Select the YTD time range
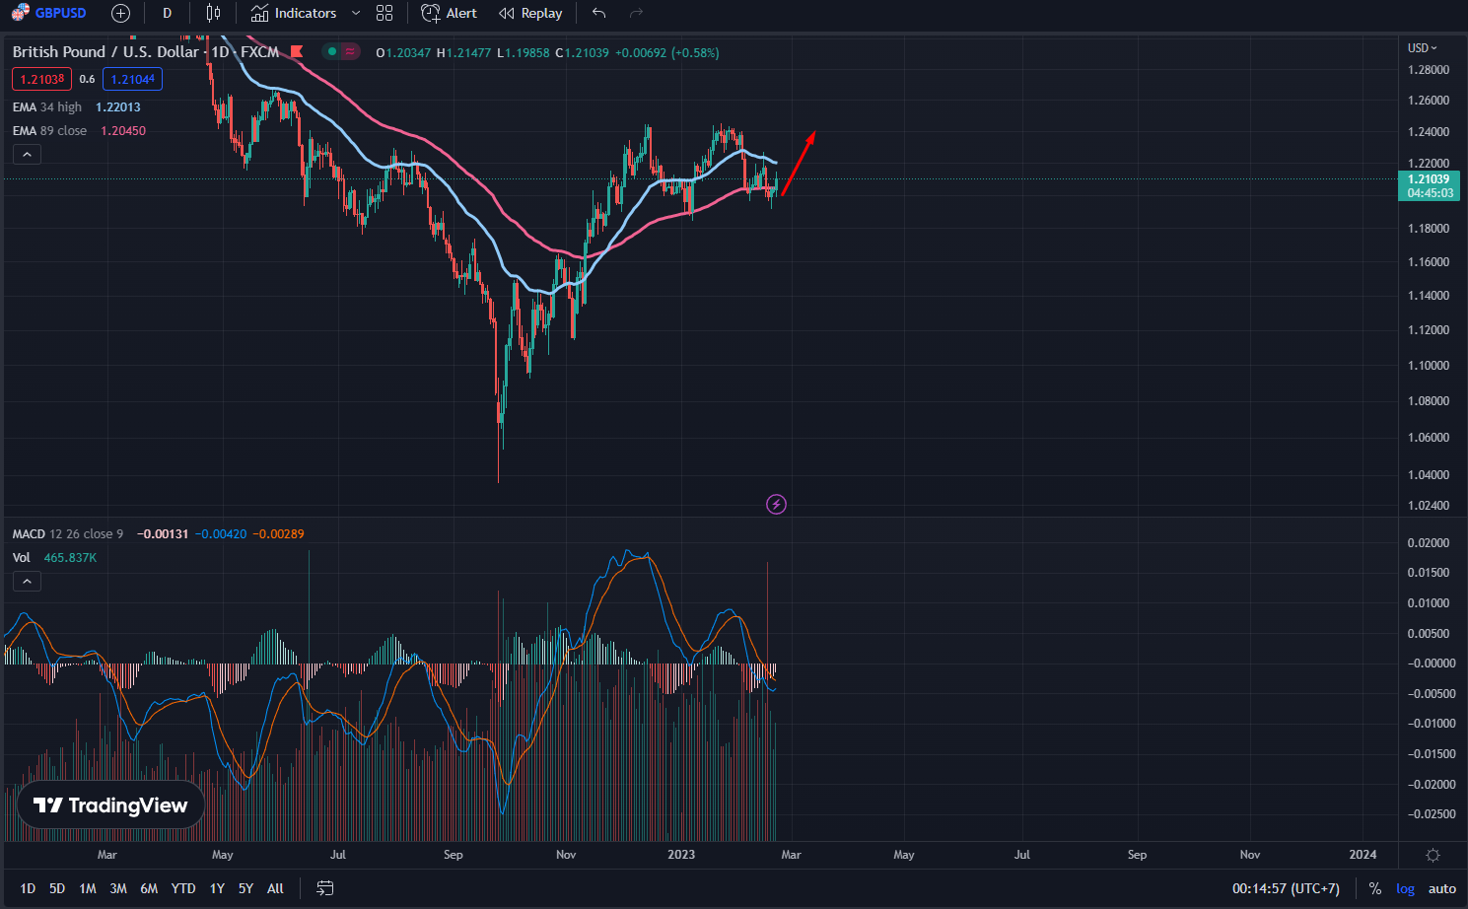This screenshot has height=909, width=1468. pyautogui.click(x=183, y=888)
